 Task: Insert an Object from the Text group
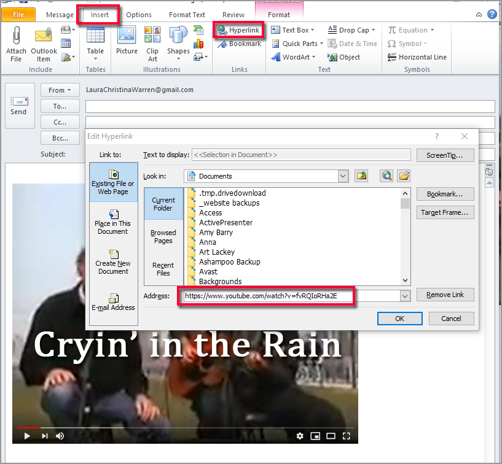tap(344, 57)
